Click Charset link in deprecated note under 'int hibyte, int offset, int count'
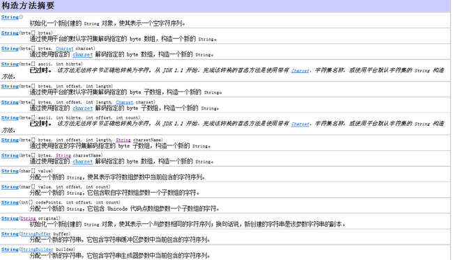Screen dimensions: 453x260 click(x=300, y=124)
